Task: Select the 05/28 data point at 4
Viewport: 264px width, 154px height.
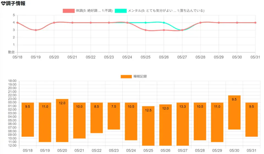Action: pyautogui.click(x=200, y=23)
